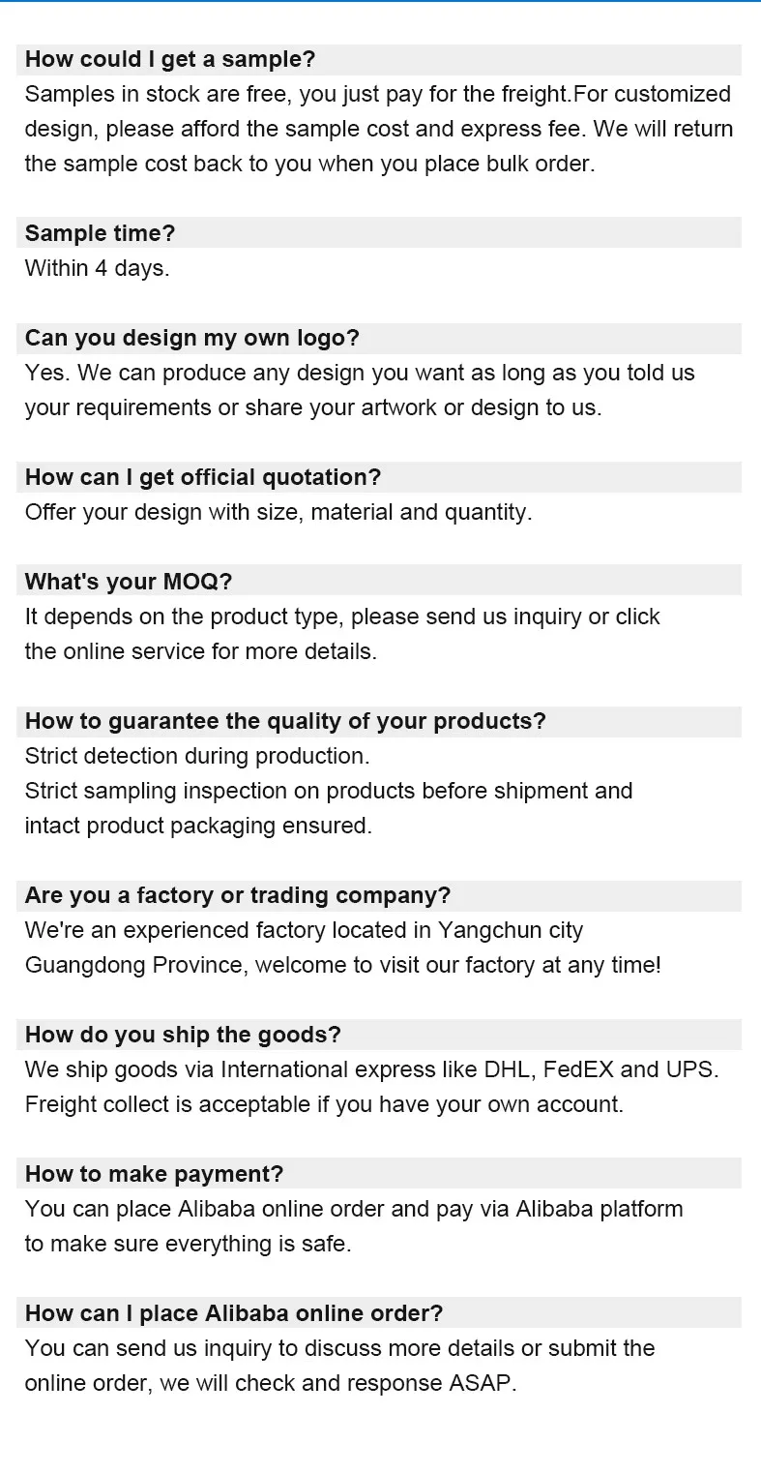Click 'the online service for more details.' text
The width and height of the screenshot is (761, 1474).
pyautogui.click(x=200, y=651)
